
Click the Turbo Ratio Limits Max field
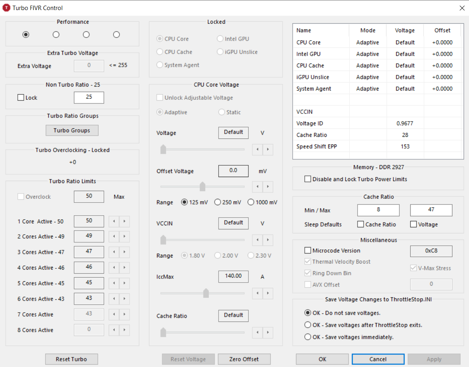[89, 196]
